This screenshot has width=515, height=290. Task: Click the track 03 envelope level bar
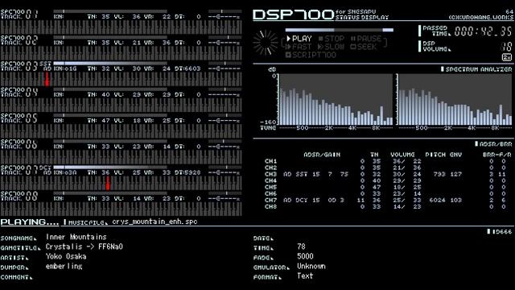[x=110, y=63]
